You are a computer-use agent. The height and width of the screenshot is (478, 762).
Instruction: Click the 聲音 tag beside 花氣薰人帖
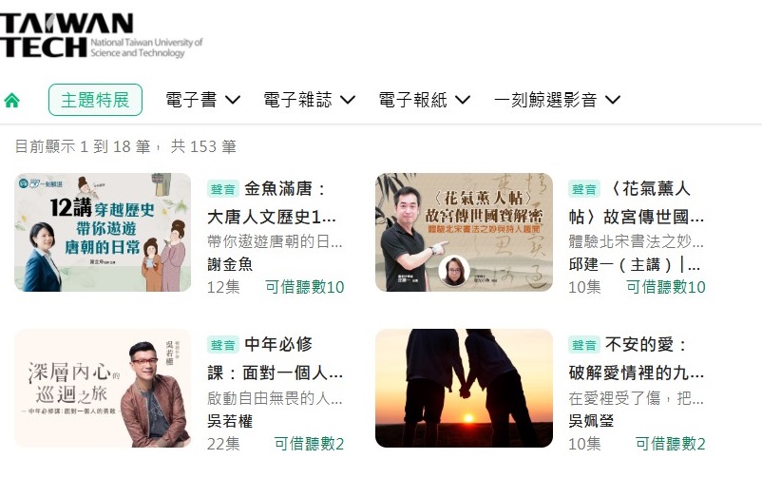pyautogui.click(x=584, y=189)
